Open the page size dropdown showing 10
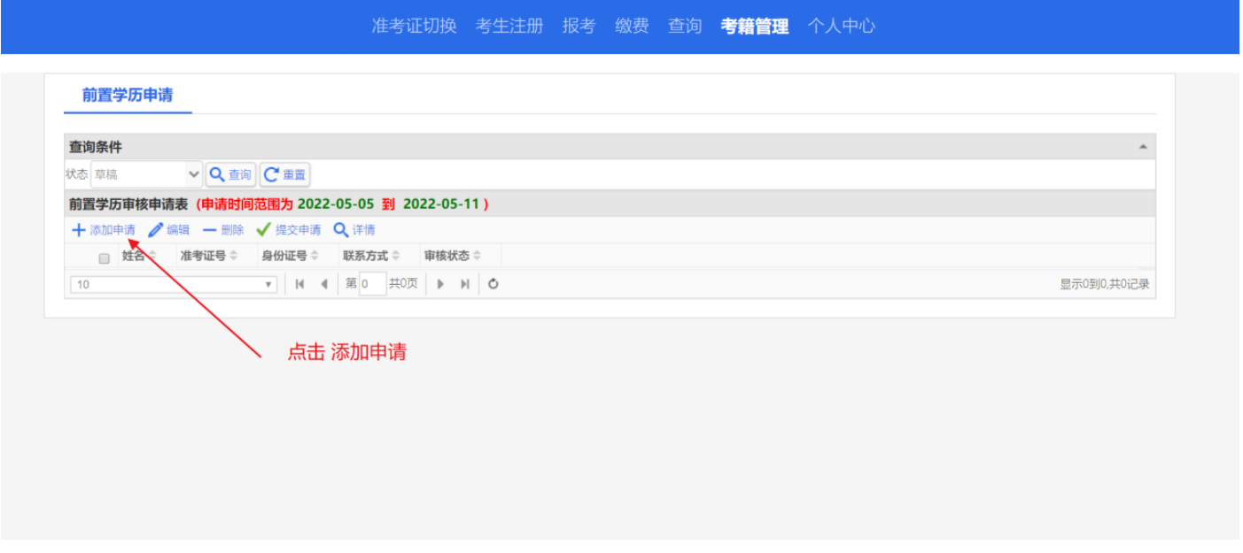1243x553 pixels. point(173,284)
